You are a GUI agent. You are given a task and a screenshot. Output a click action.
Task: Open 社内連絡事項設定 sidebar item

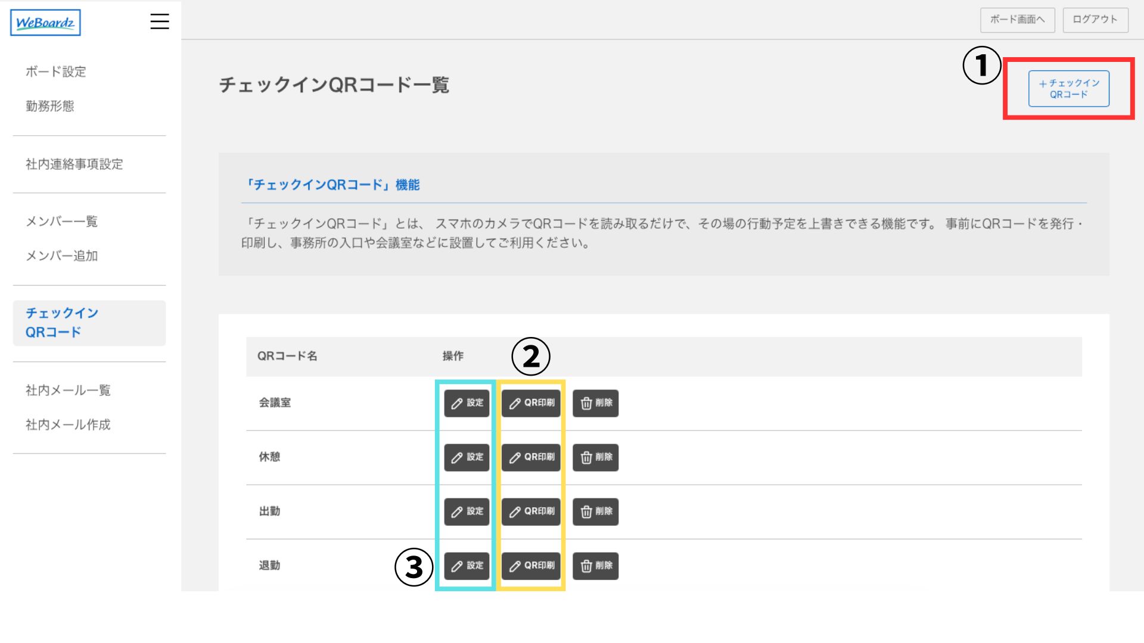(x=74, y=164)
